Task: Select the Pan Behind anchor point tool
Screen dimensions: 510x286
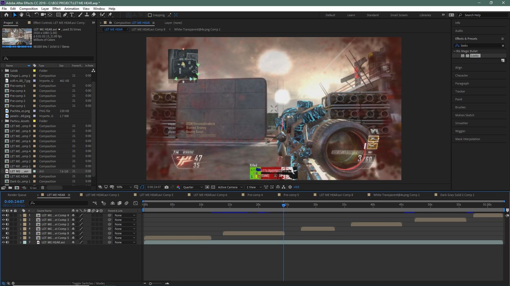Action: click(x=50, y=15)
